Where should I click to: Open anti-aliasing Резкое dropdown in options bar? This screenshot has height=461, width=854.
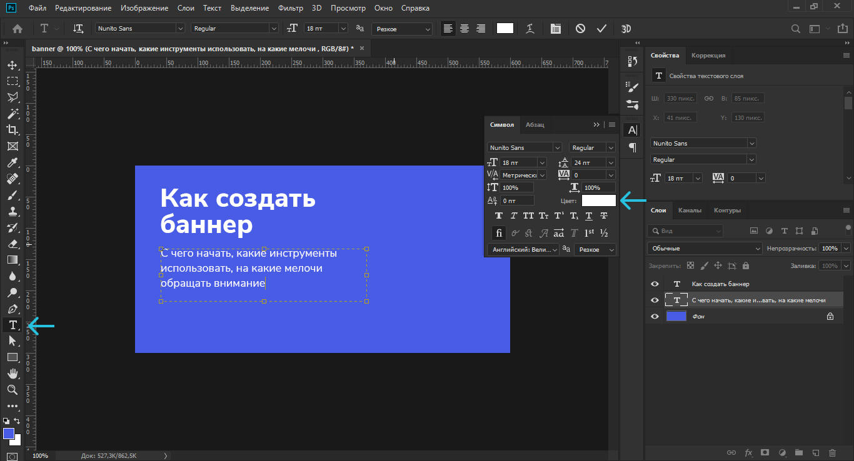pyautogui.click(x=402, y=29)
